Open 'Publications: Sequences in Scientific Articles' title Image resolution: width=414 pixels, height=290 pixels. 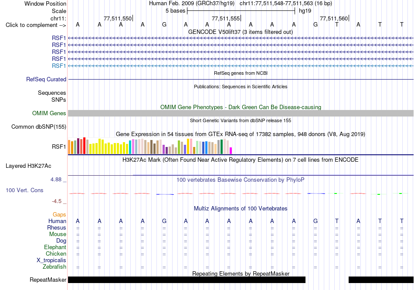[x=241, y=87]
